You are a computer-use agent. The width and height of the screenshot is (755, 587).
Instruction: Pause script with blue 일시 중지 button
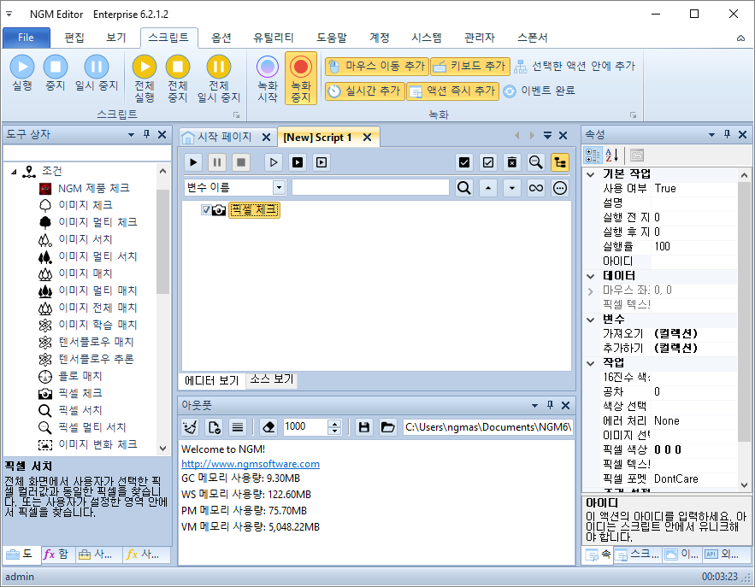click(x=97, y=73)
